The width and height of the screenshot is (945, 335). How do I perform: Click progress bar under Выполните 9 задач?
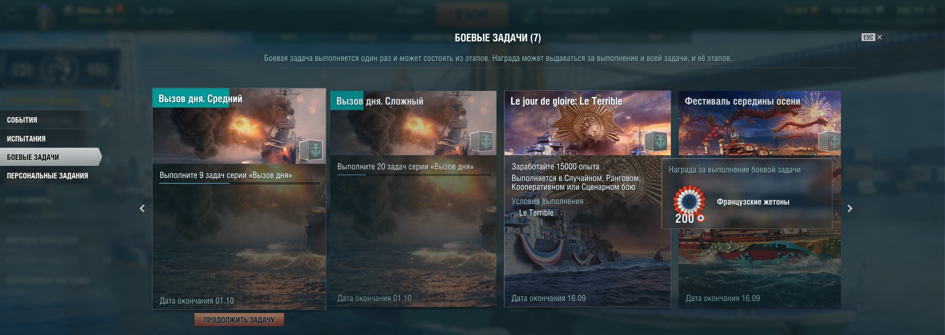coord(239,183)
